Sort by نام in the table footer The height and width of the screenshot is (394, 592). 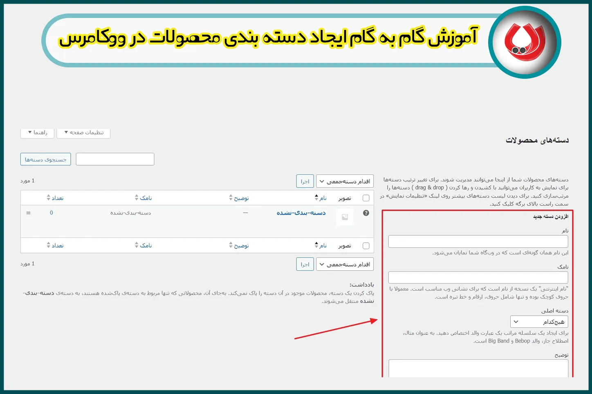[x=321, y=245]
